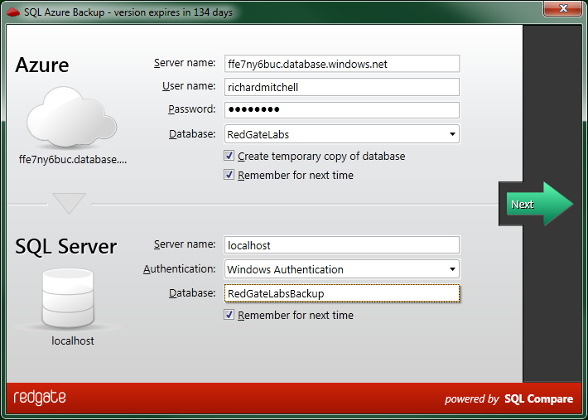Click the SQL Server 'Database:' label

pyautogui.click(x=192, y=293)
